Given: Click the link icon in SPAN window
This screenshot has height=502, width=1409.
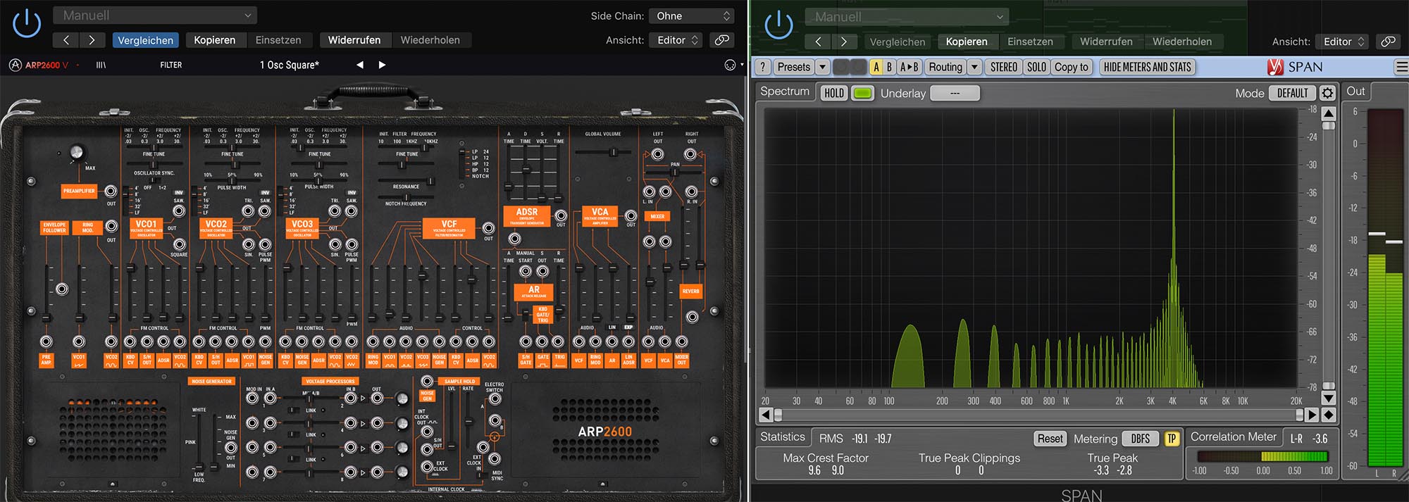Looking at the screenshot, I should pyautogui.click(x=1388, y=42).
